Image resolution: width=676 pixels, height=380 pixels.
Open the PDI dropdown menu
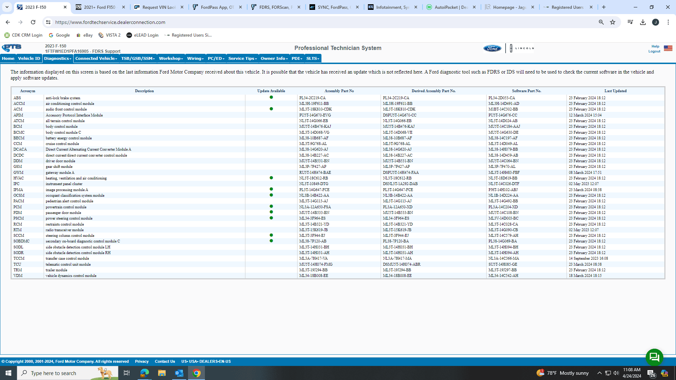[297, 58]
